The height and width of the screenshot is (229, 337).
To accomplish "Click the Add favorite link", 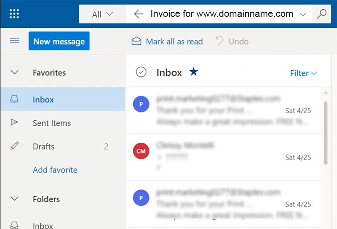I will [55, 170].
